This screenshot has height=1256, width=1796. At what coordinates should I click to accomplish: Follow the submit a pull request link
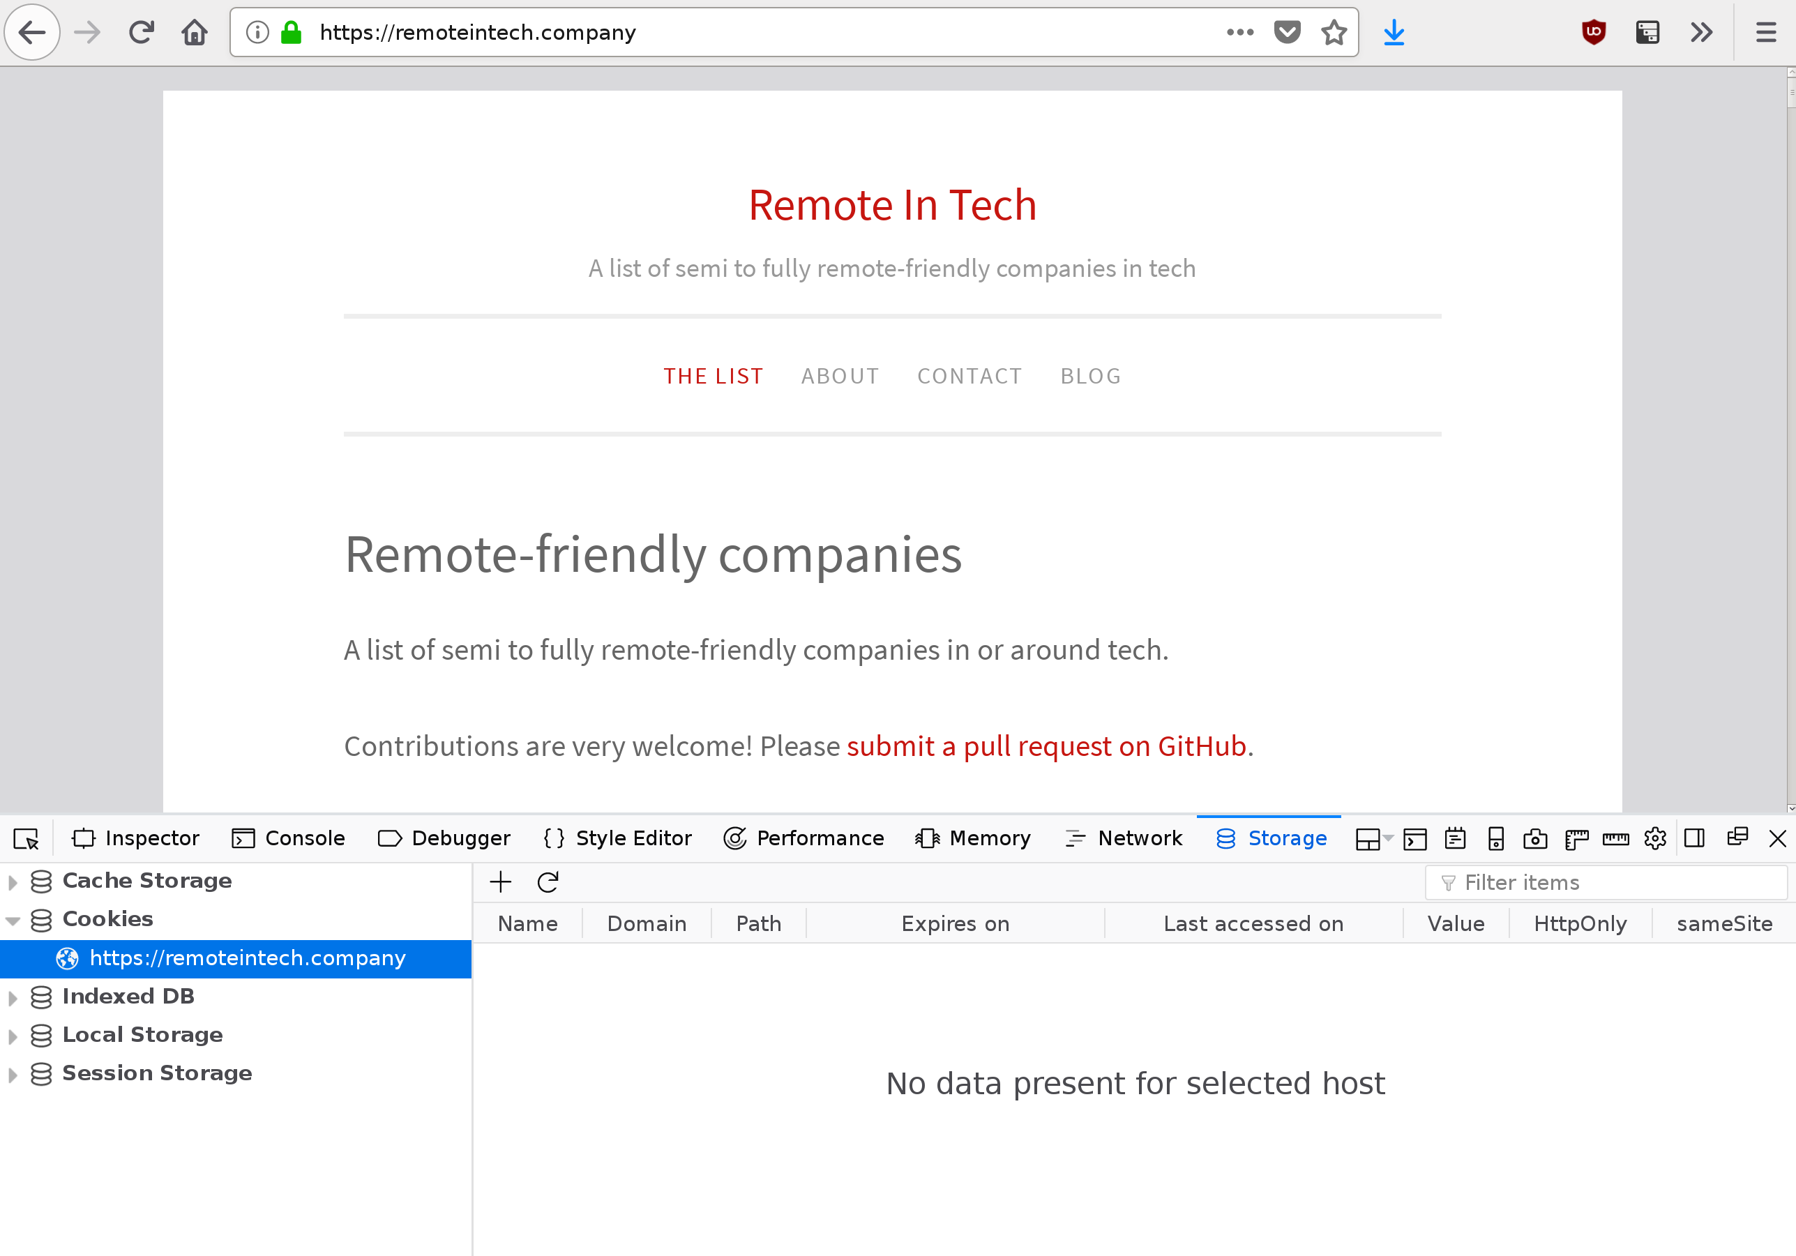(1047, 746)
